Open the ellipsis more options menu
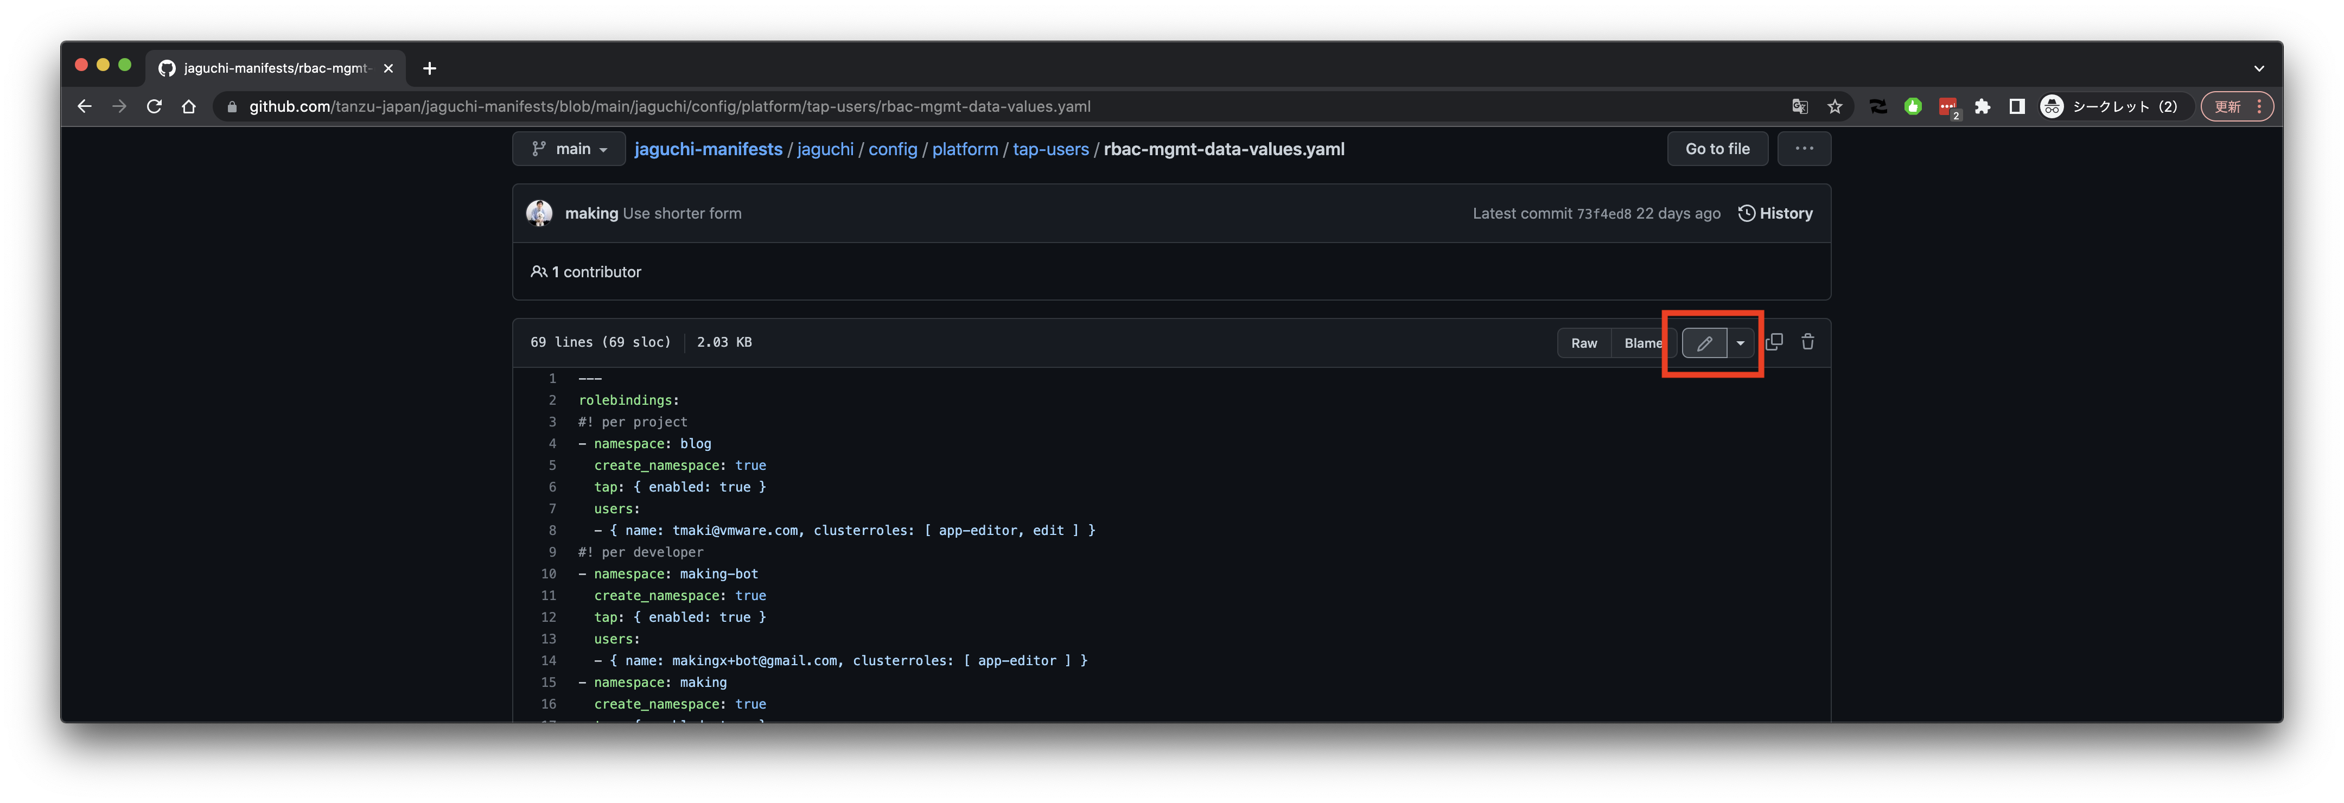This screenshot has width=2344, height=803. (x=1804, y=148)
